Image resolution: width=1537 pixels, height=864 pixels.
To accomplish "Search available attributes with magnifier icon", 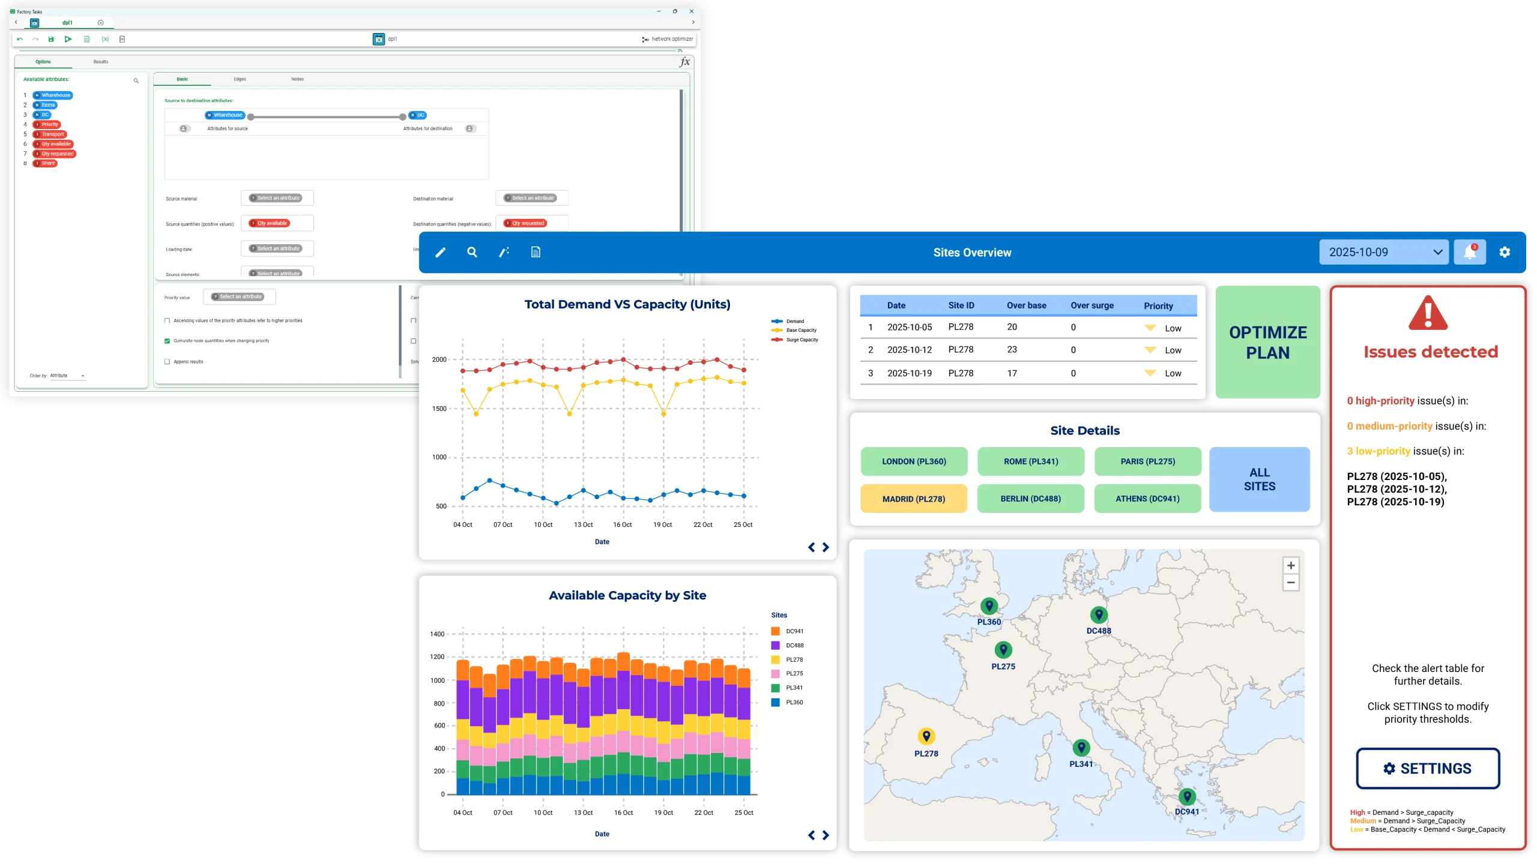I will [136, 80].
